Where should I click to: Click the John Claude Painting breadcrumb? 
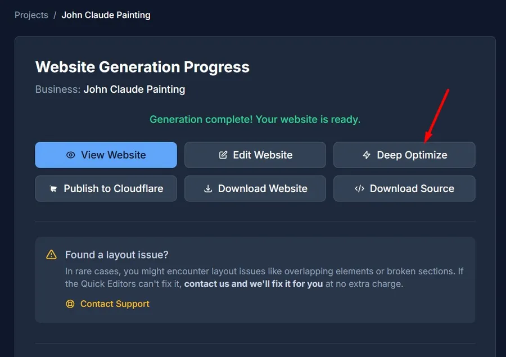106,15
